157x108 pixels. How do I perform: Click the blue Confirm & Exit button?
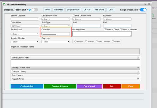pos(27,86)
